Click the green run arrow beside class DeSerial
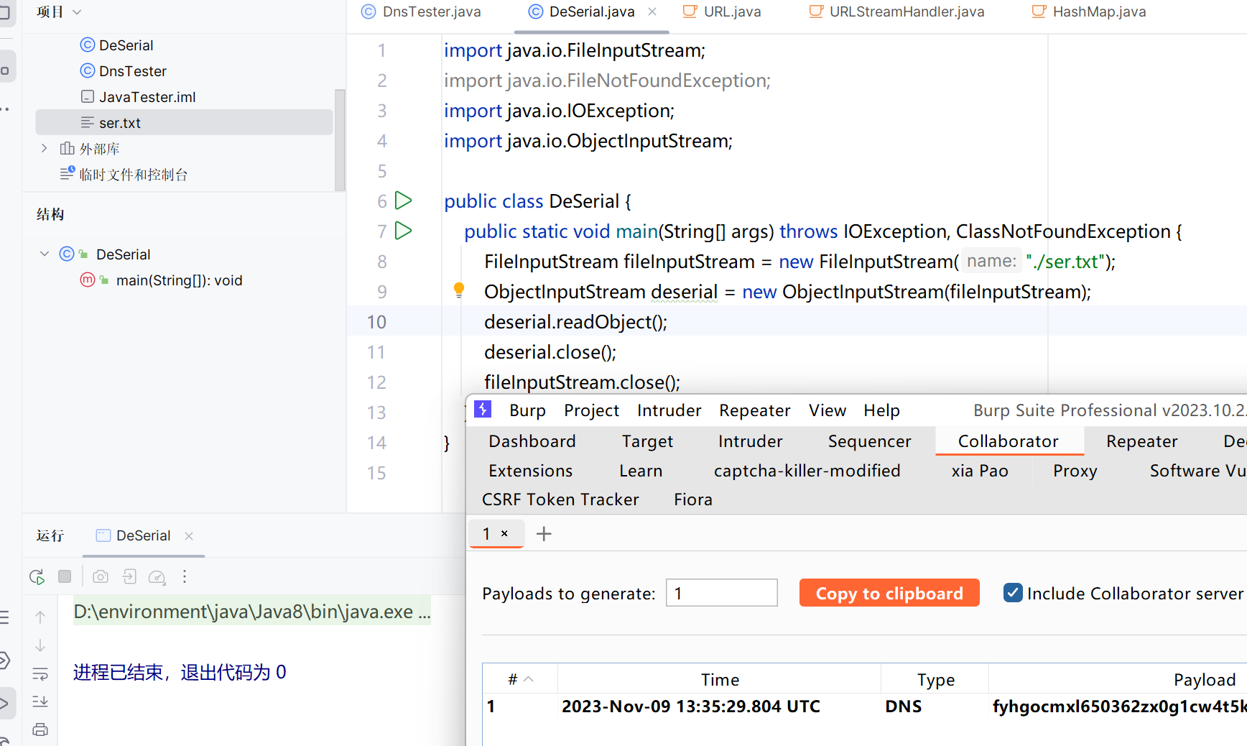 (404, 201)
